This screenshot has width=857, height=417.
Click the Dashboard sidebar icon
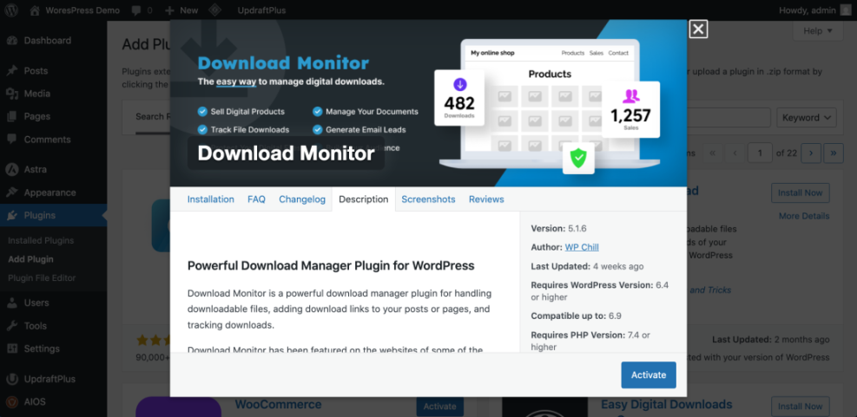click(x=12, y=41)
